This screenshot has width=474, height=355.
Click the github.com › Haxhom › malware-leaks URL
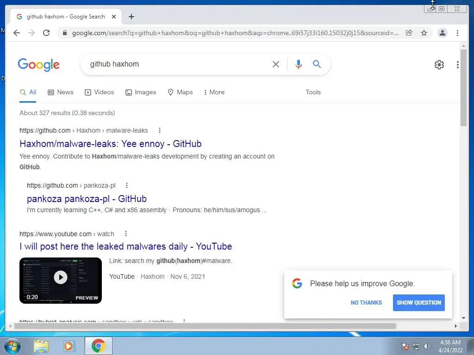84,130
